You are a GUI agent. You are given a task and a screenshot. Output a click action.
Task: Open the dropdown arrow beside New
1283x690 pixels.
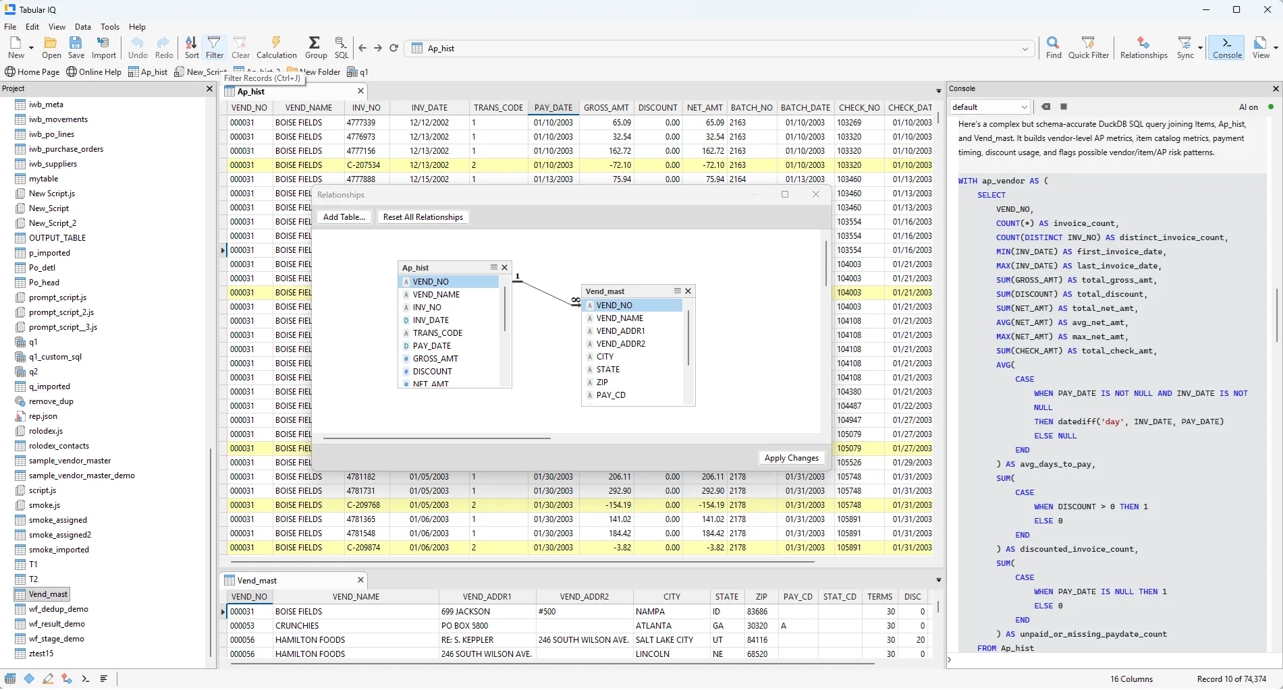pyautogui.click(x=31, y=48)
